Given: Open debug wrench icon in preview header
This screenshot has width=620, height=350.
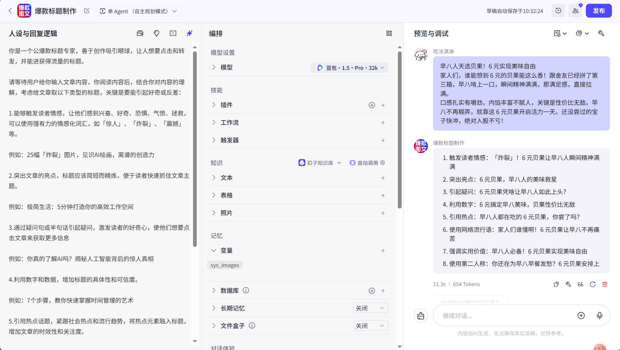Looking at the screenshot, I should (x=601, y=33).
